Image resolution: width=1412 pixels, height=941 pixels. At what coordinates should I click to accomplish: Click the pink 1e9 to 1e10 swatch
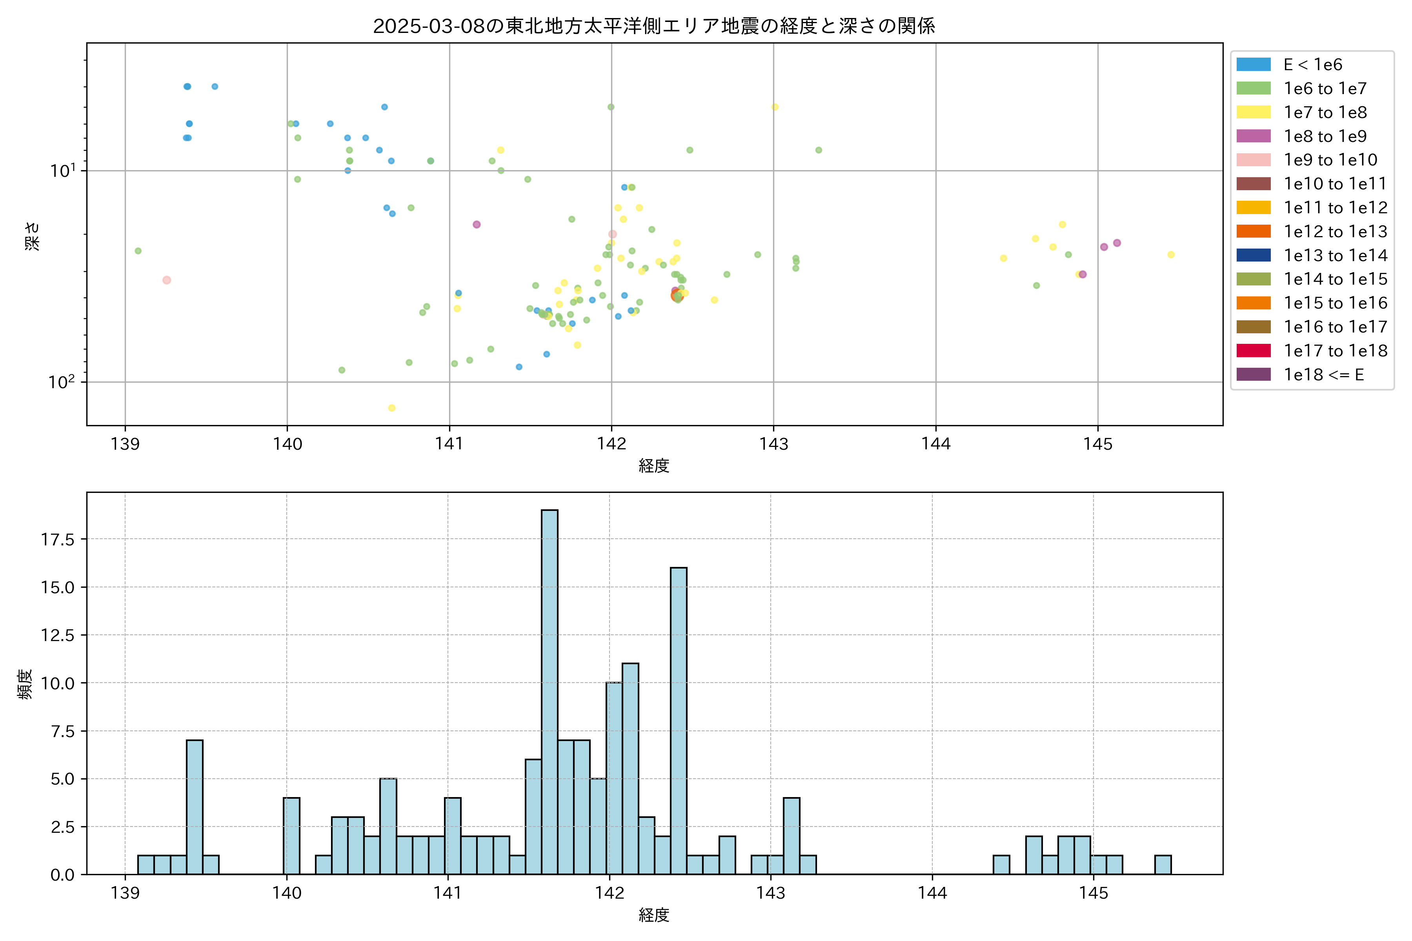[1254, 160]
